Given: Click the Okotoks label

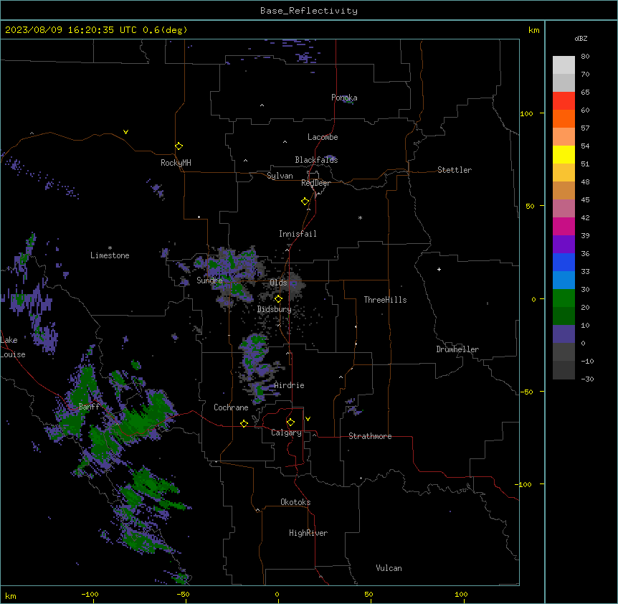Looking at the screenshot, I should click(295, 502).
